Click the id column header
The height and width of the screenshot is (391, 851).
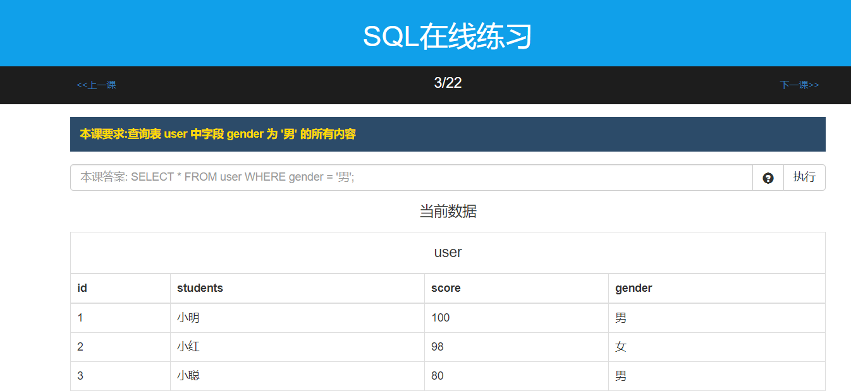(x=82, y=288)
